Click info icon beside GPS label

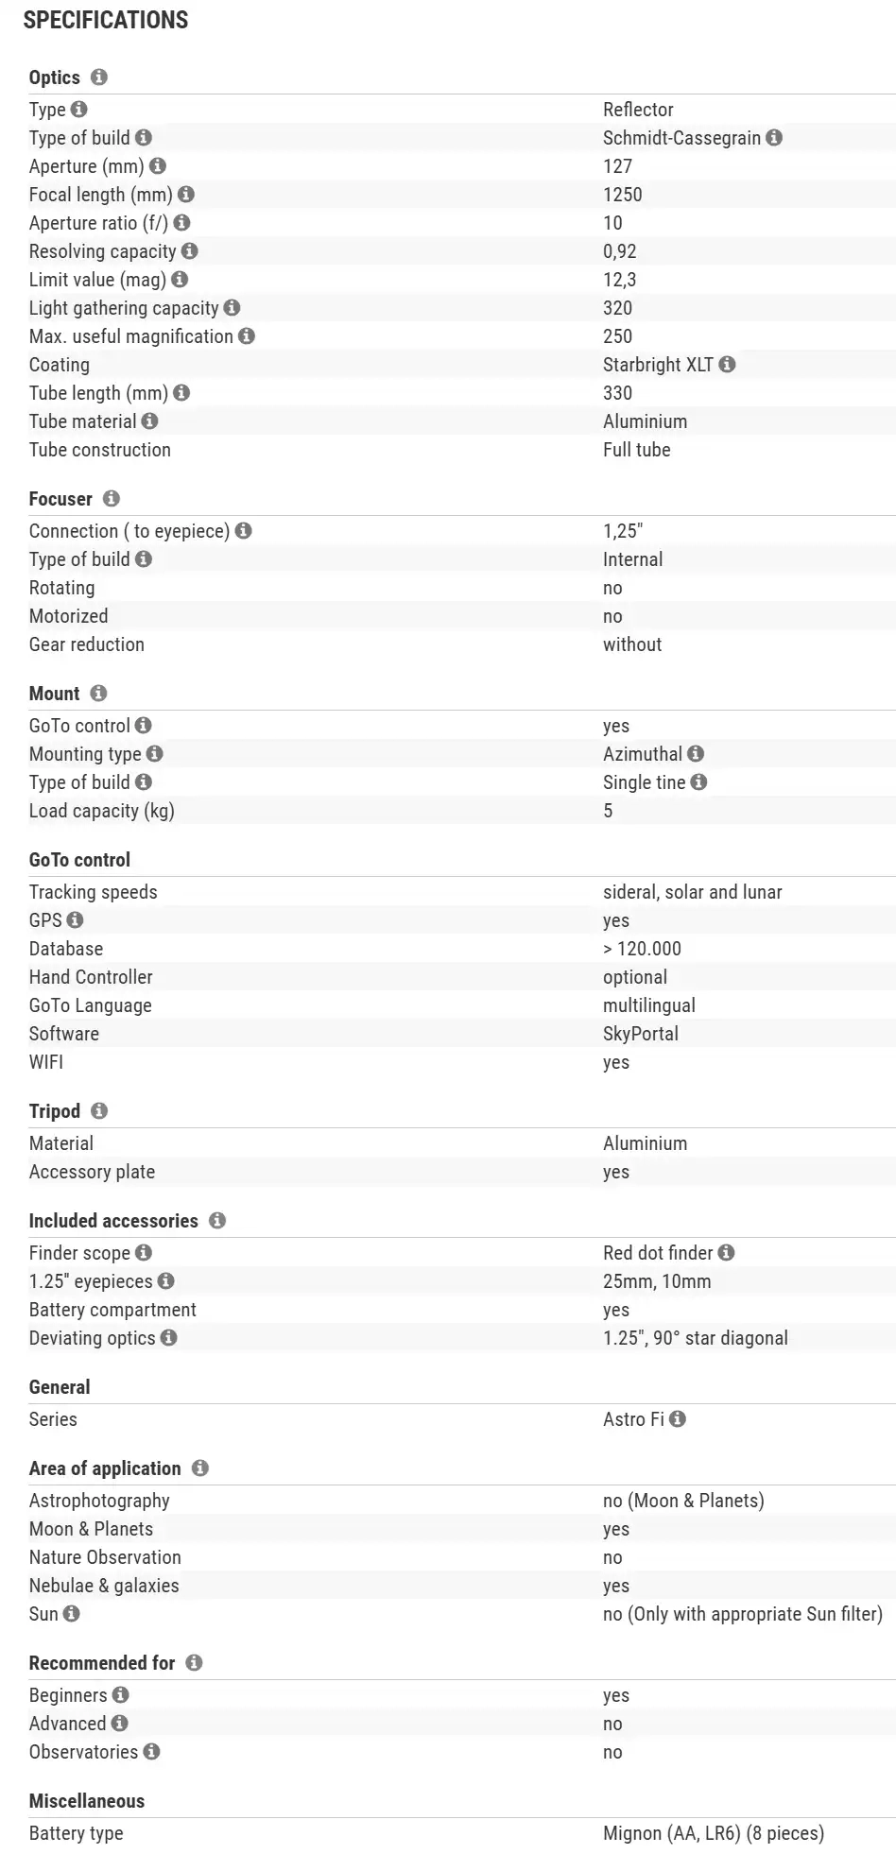[76, 920]
